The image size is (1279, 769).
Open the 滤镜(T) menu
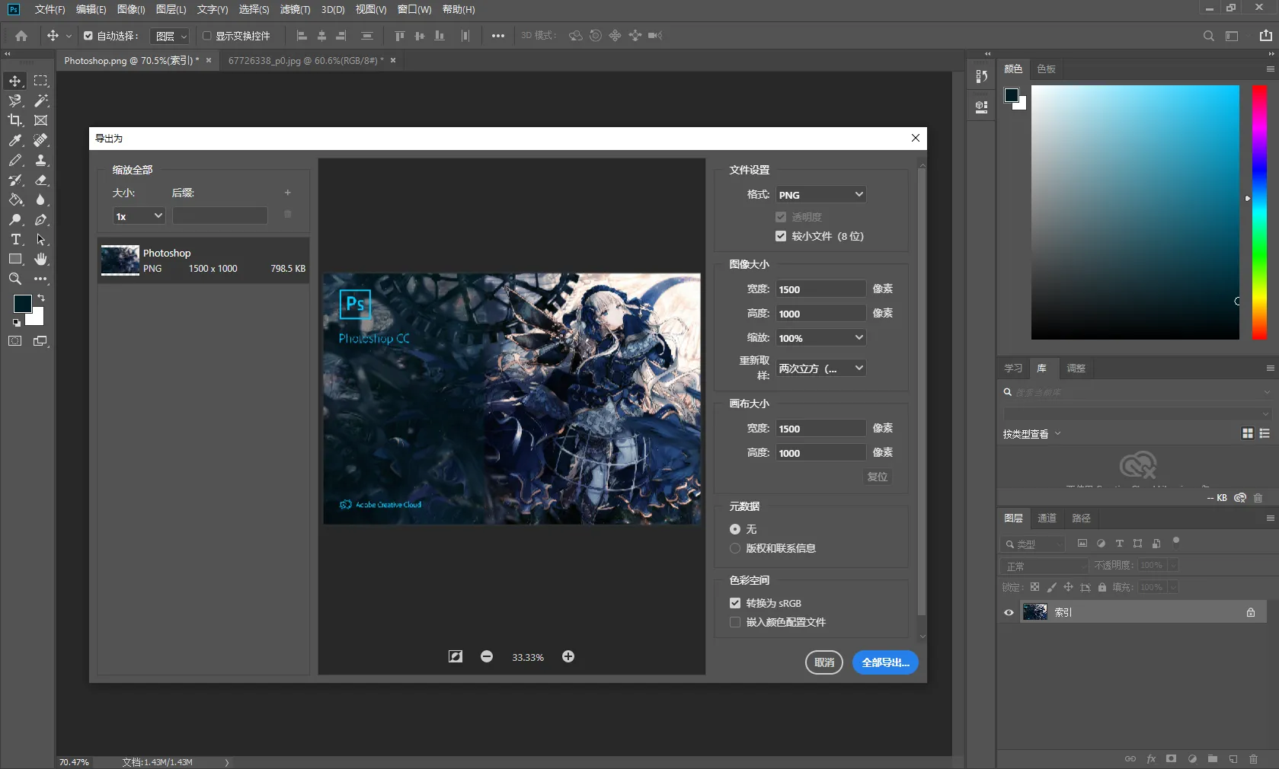(295, 9)
